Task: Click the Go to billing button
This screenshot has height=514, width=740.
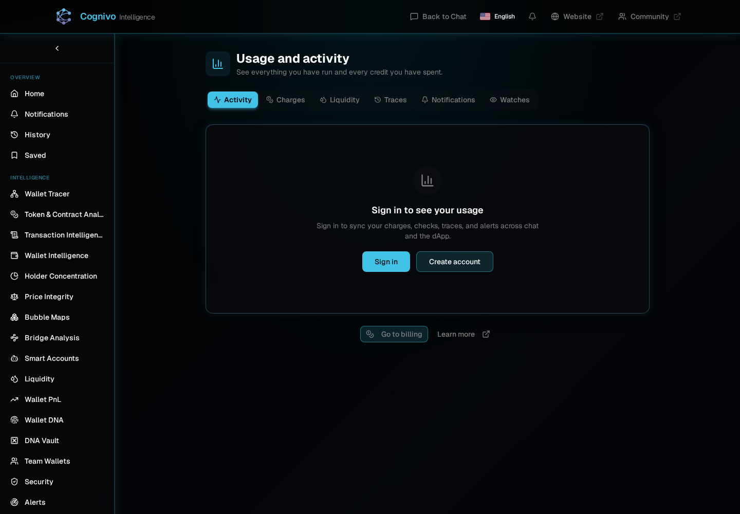Action: pos(394,334)
